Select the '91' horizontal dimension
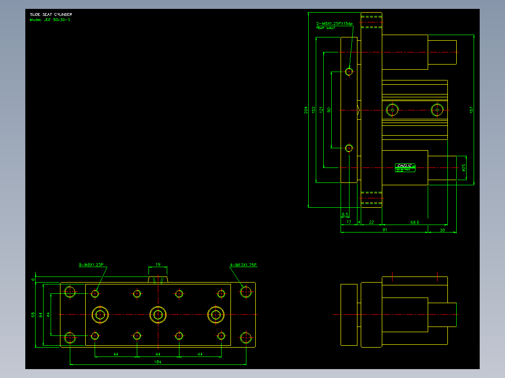This screenshot has width=505, height=378. [385, 230]
